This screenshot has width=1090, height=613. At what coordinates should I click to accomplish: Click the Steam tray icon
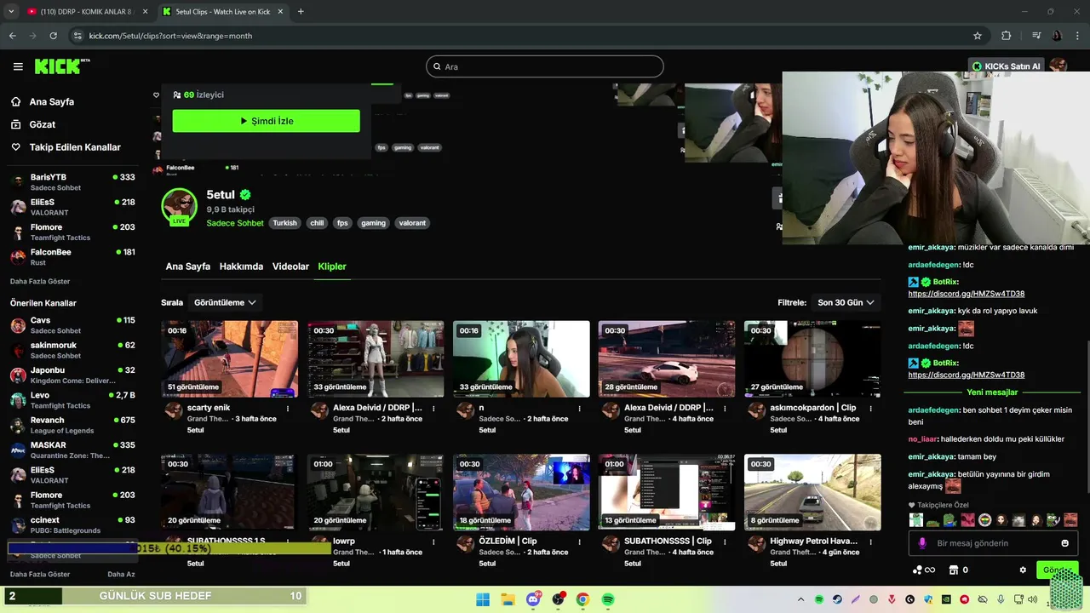tap(837, 599)
